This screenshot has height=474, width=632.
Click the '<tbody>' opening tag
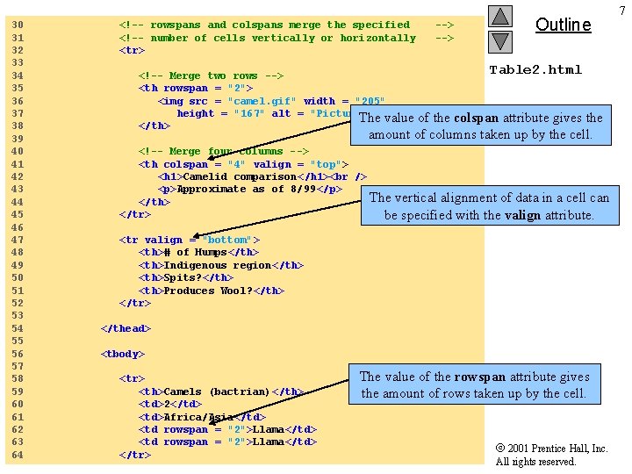[123, 354]
